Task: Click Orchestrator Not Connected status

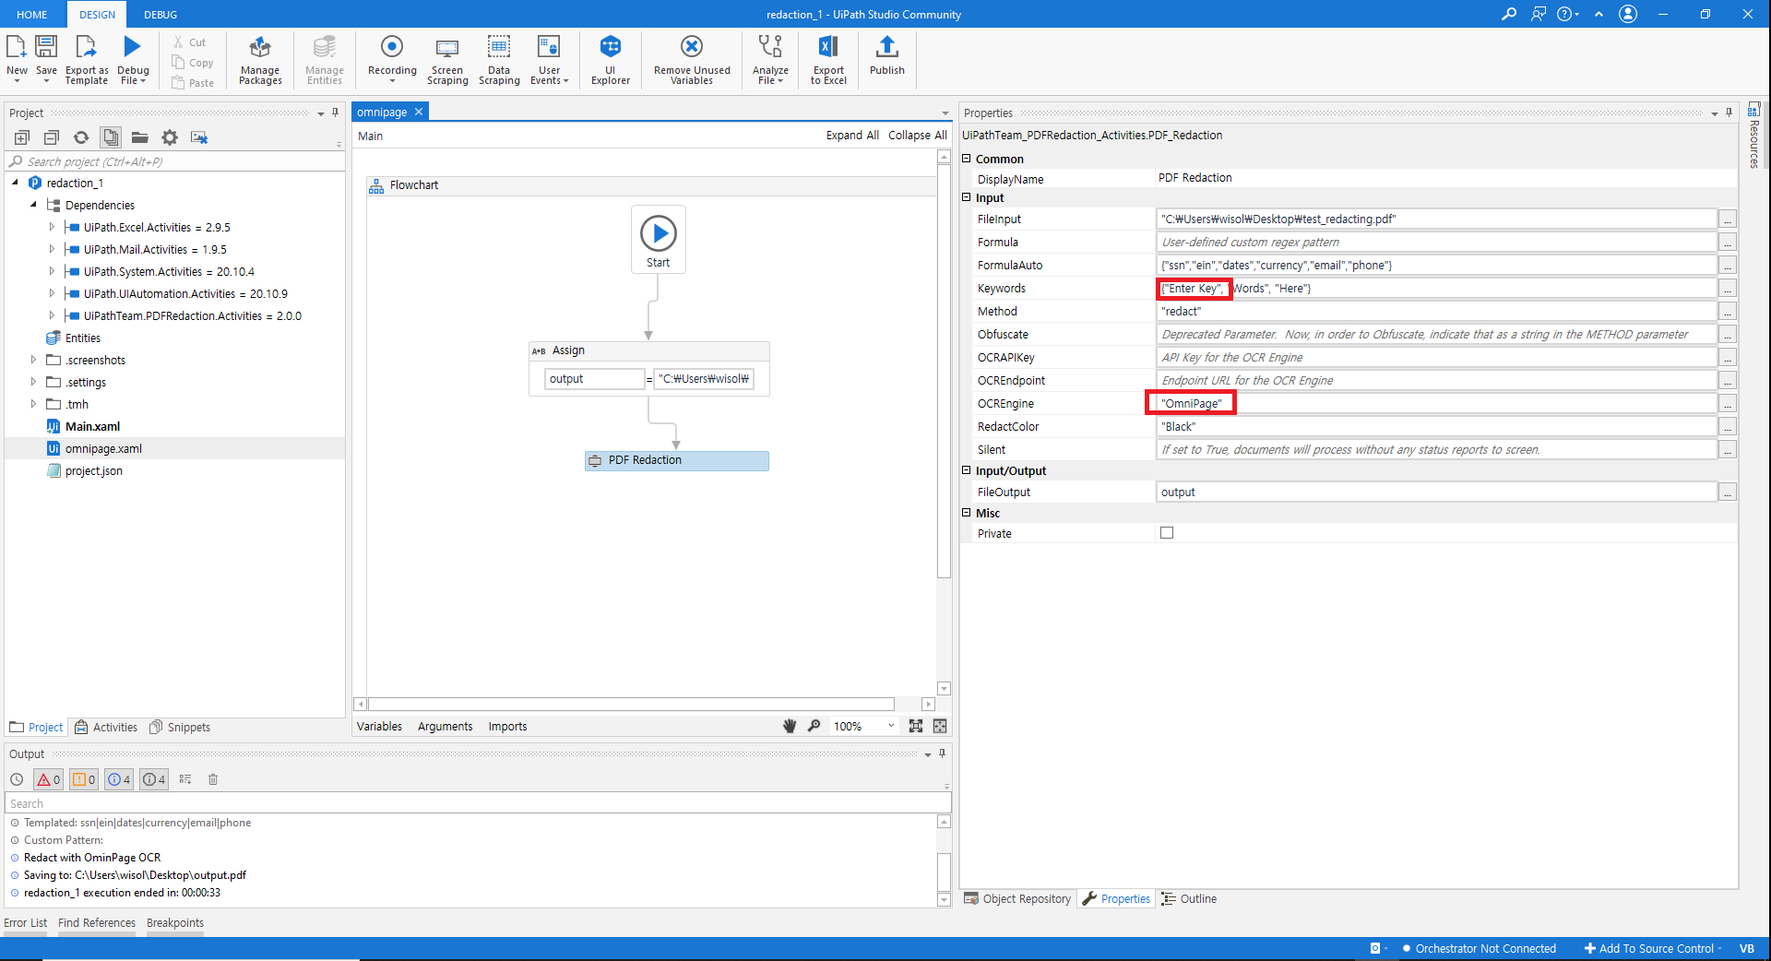Action: (x=1479, y=948)
